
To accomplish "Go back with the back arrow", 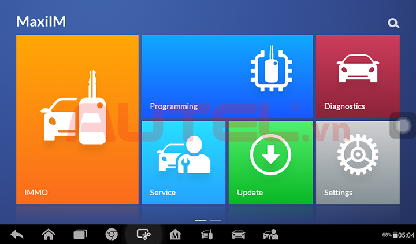I will [x=17, y=235].
